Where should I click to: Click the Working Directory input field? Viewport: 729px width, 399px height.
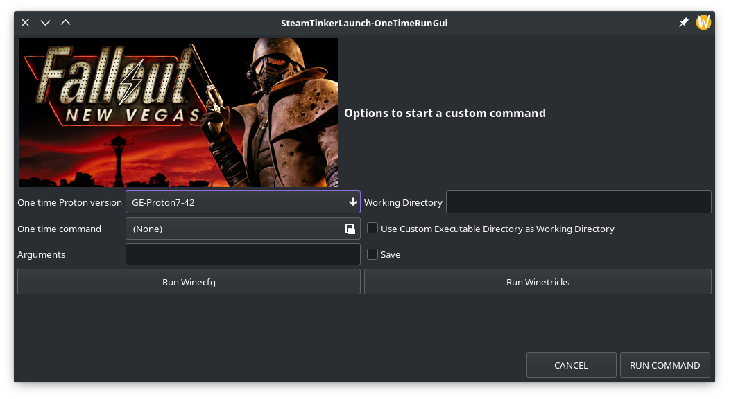(x=578, y=202)
